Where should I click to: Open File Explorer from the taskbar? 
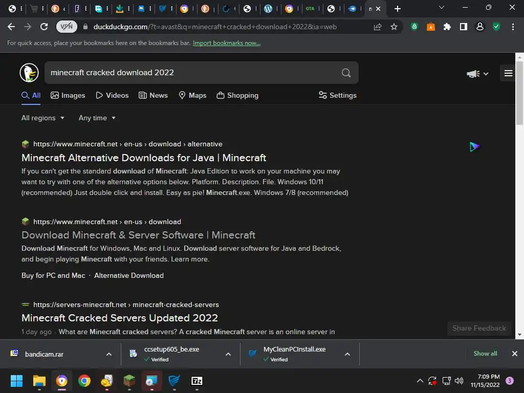[x=39, y=381]
